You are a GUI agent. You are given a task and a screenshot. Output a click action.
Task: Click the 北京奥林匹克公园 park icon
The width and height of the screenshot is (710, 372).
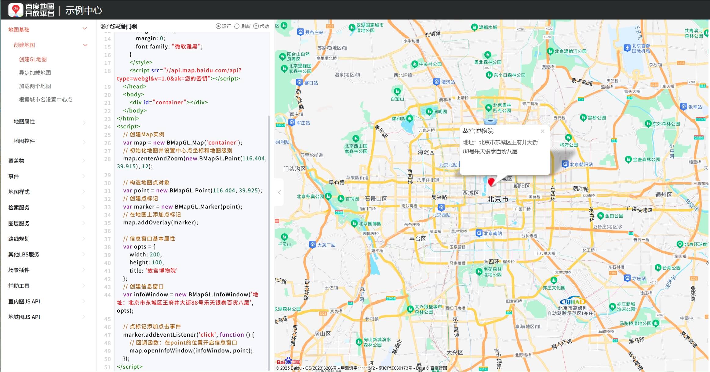488,107
